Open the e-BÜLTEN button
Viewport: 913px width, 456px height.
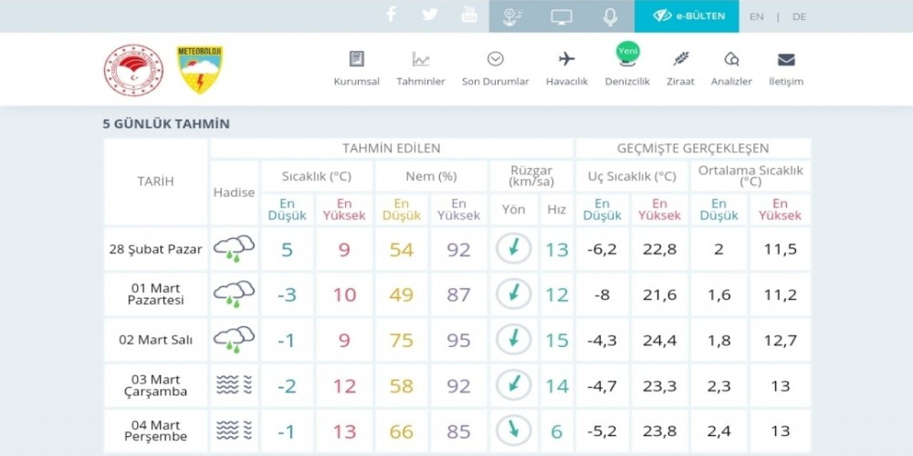click(688, 16)
